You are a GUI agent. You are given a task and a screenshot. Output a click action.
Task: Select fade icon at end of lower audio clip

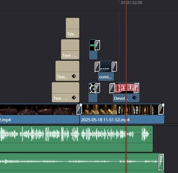(x=161, y=162)
